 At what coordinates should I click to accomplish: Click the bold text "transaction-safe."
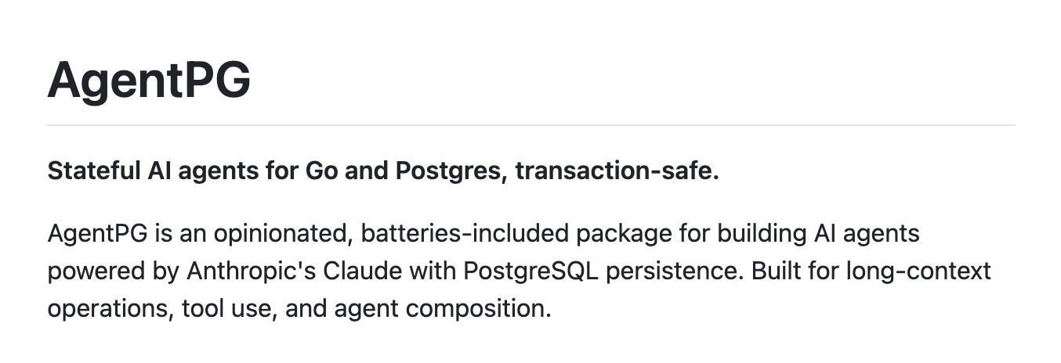(617, 171)
